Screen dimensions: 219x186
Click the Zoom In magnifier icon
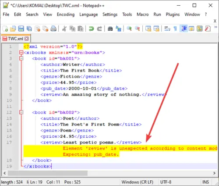point(129,29)
